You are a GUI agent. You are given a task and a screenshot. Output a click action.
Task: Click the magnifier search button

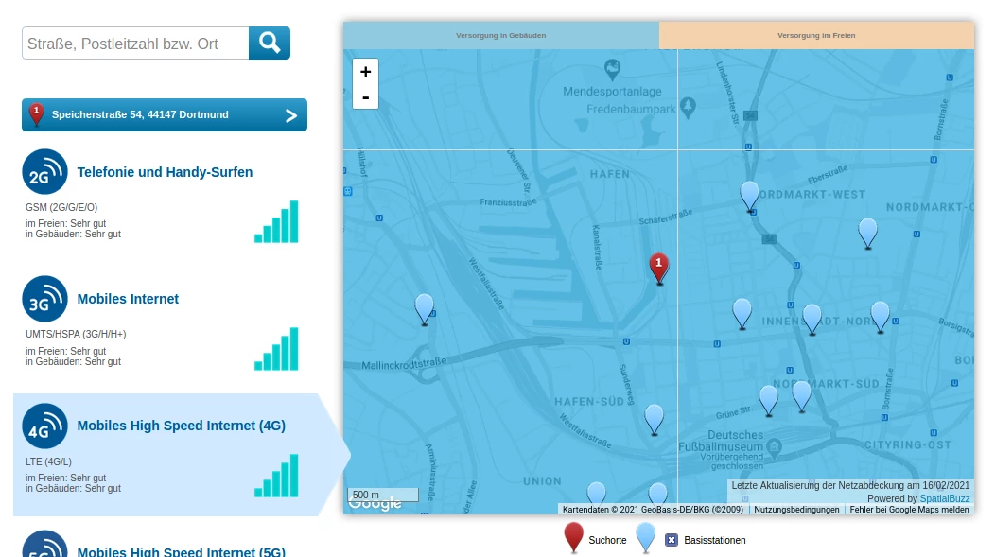coord(269,44)
